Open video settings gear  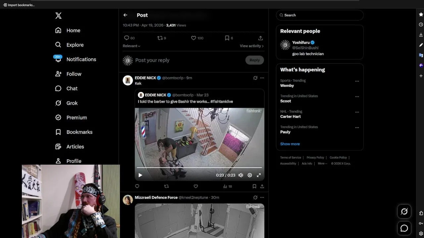click(x=250, y=175)
